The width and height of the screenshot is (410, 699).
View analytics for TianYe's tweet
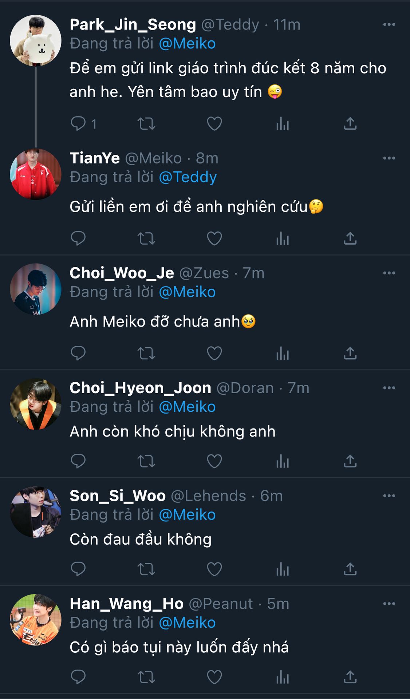click(283, 238)
